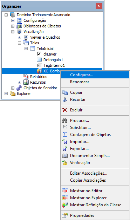130x220 pixels.
Task: Click the Mostrar Definição da Classe icon
Action: tap(65, 205)
